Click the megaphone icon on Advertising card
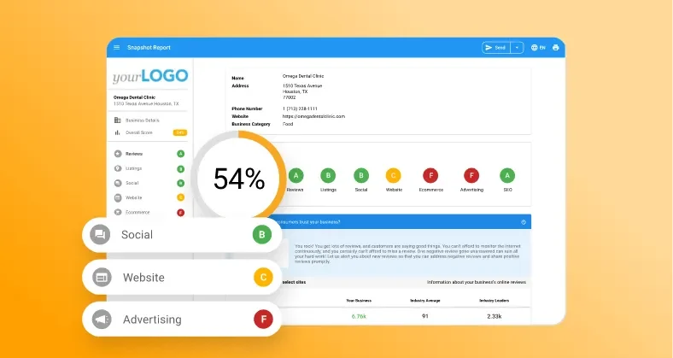The image size is (673, 358). [x=101, y=320]
